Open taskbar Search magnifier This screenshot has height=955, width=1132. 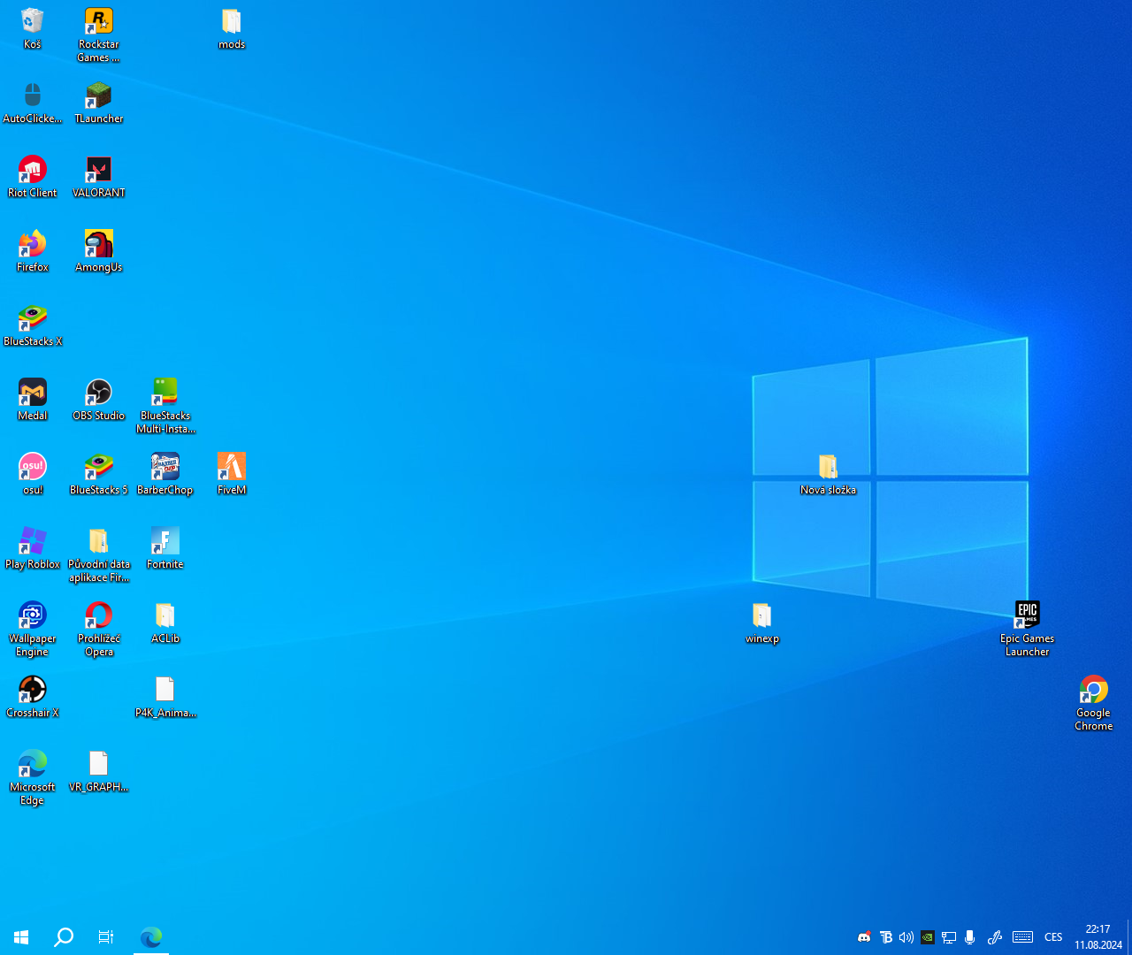pos(64,936)
